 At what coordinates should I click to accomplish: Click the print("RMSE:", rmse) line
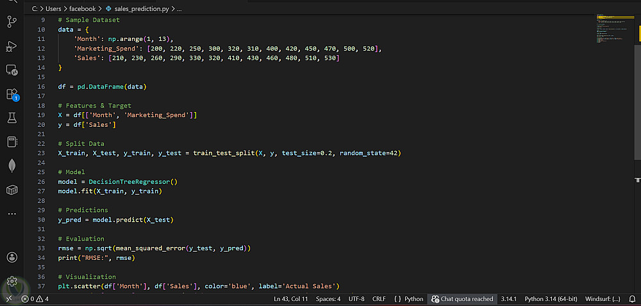[x=97, y=258]
